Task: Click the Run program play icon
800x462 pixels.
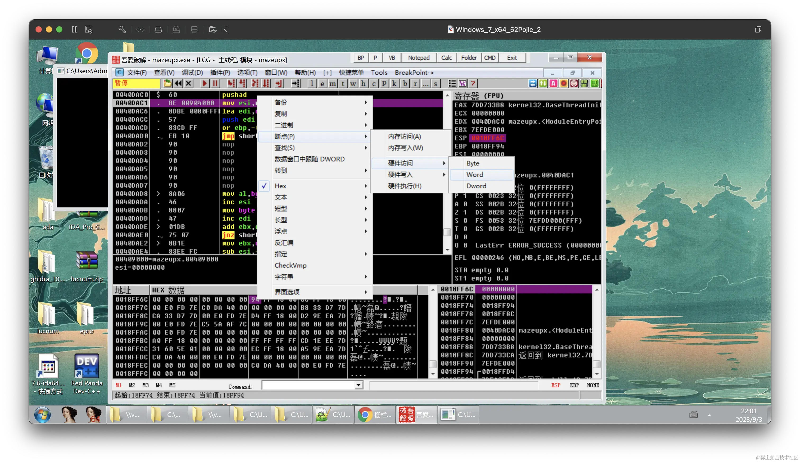Action: [204, 83]
